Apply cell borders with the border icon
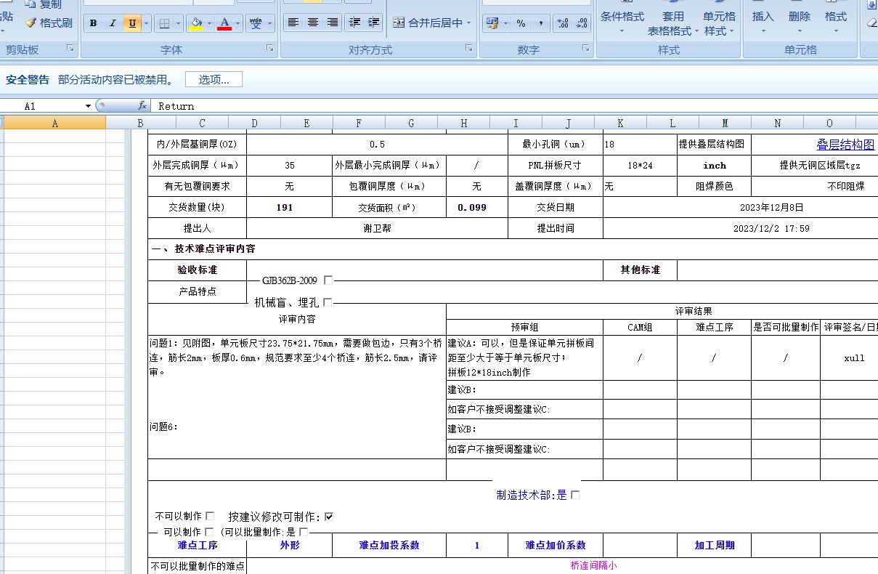The image size is (878, 574). (x=164, y=23)
